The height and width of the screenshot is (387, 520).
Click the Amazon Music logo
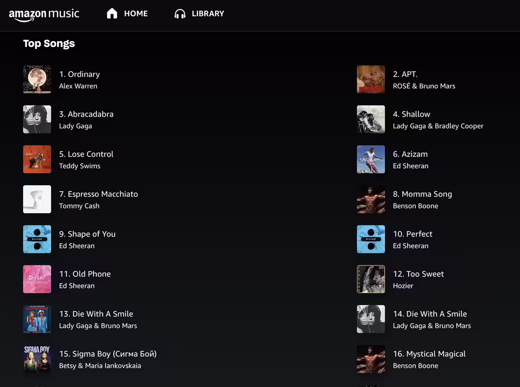[x=44, y=15]
